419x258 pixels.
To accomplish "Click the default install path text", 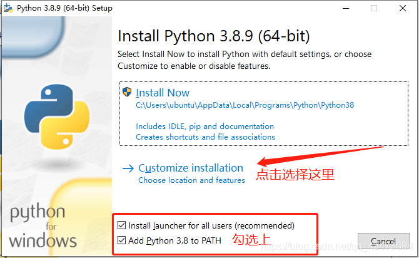I will click(245, 105).
